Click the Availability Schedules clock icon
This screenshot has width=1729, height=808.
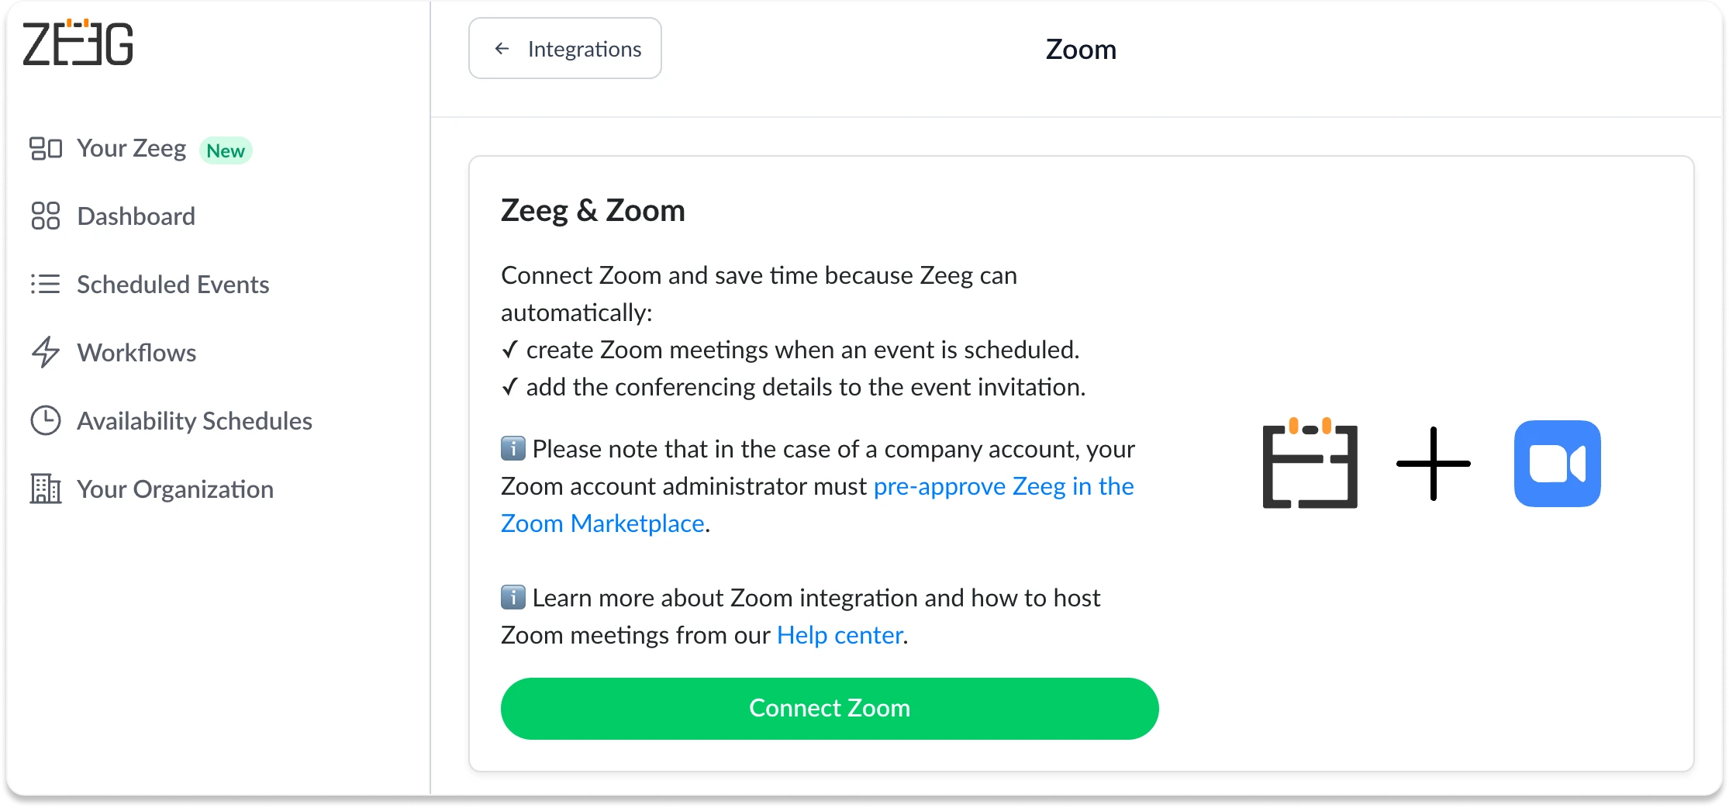47,420
